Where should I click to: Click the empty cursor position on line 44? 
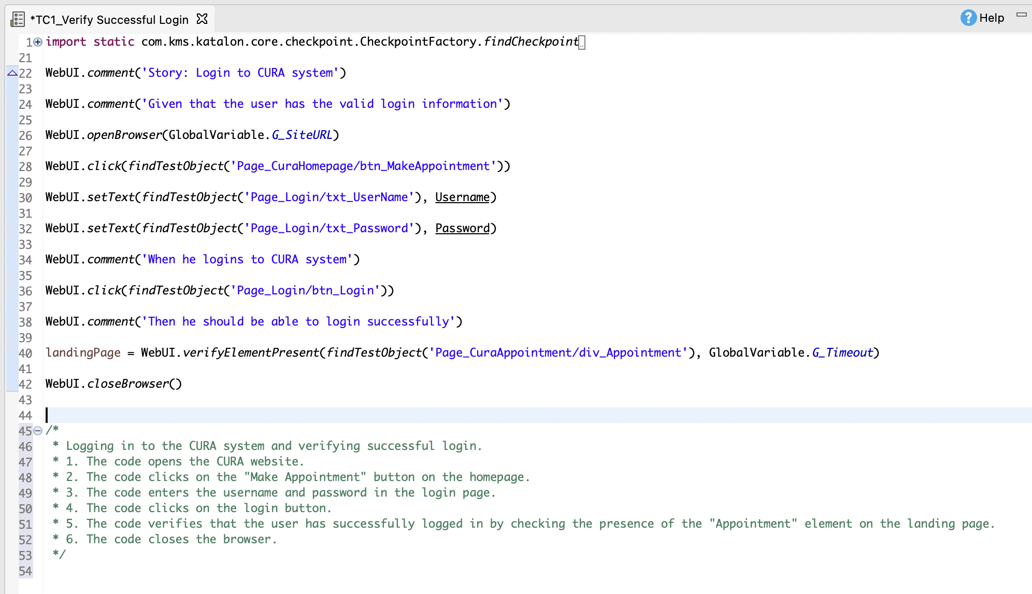[x=48, y=415]
